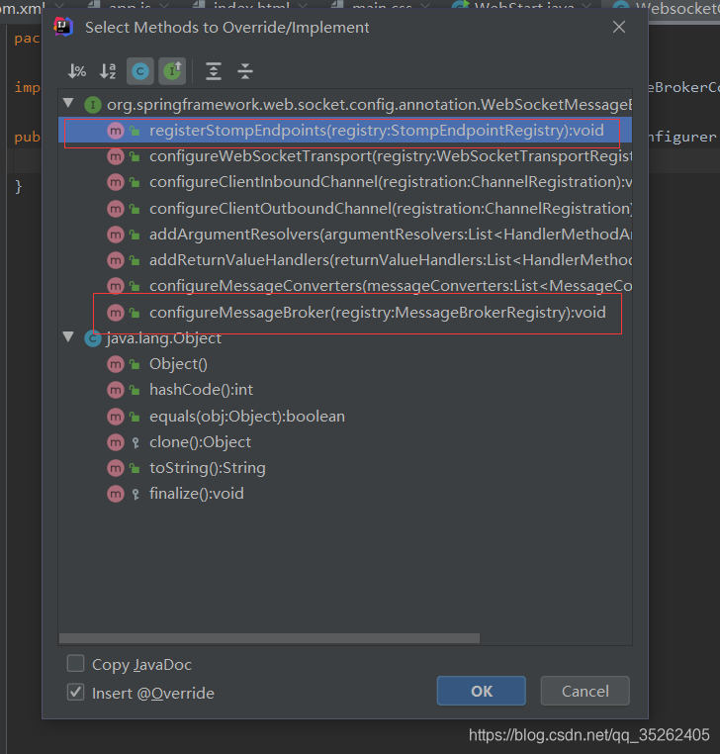Select configureMessageConverters method
This screenshot has height=754, width=720.
pyautogui.click(x=345, y=286)
